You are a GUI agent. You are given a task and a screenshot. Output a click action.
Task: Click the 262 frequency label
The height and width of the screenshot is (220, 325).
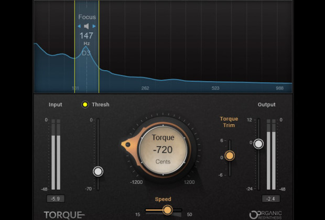(x=145, y=88)
